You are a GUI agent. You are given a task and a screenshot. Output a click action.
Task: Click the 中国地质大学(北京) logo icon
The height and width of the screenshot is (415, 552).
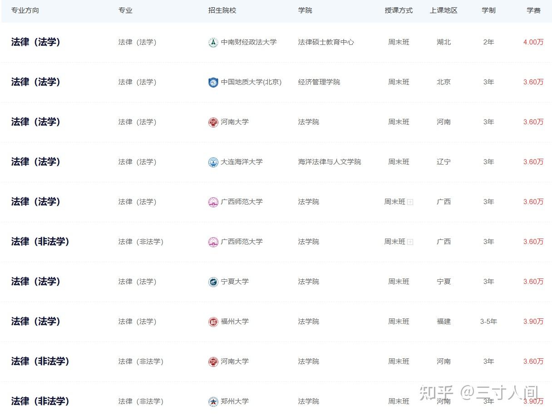tap(213, 82)
